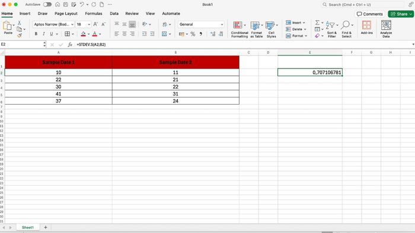
Task: Click the AutoSum sigma icon
Action: click(x=317, y=22)
